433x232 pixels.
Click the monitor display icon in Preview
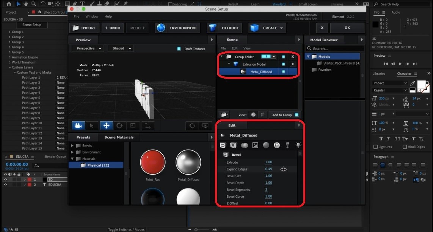click(205, 125)
